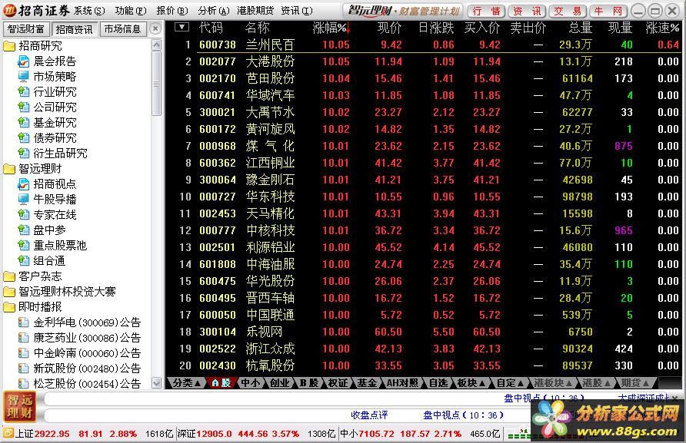
Task: Click the 康芝药业 announcement document icon
Action: pyautogui.click(x=23, y=338)
